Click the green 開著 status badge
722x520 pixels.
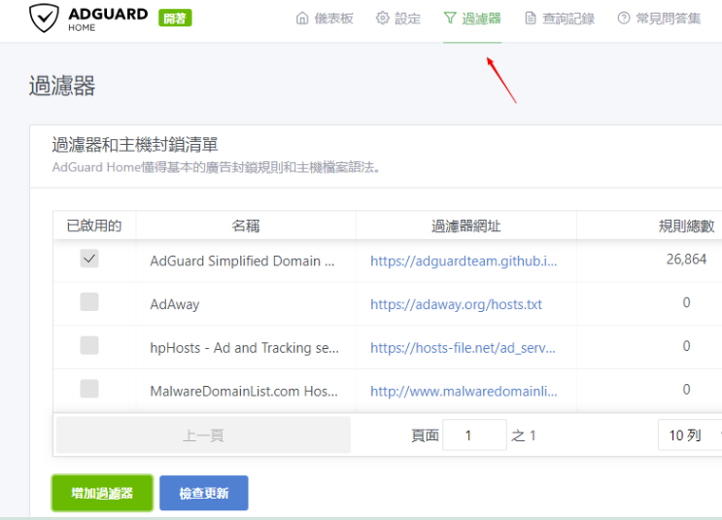(175, 18)
